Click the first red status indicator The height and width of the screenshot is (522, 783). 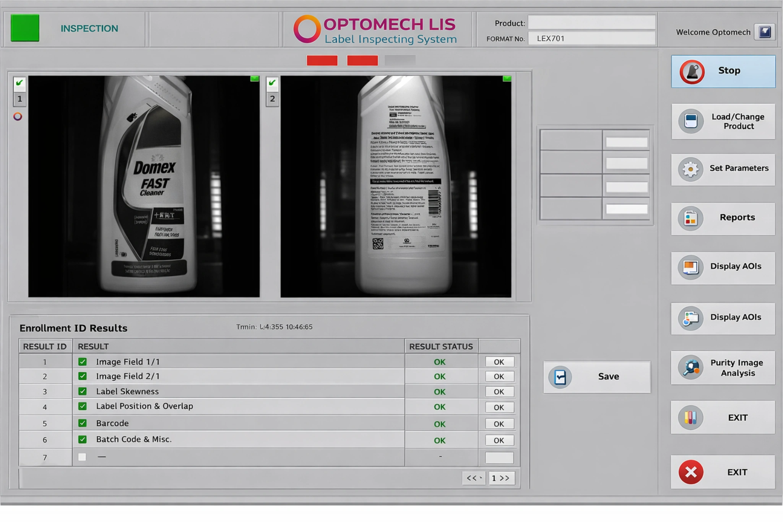point(322,60)
